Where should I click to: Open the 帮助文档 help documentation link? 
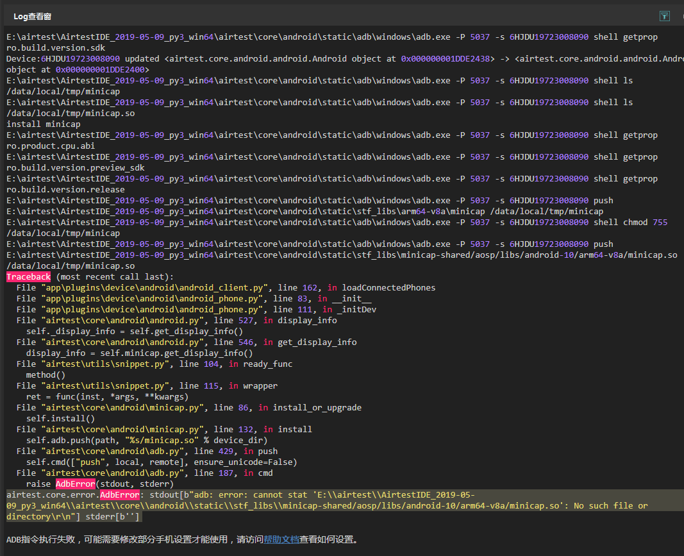[x=281, y=539]
